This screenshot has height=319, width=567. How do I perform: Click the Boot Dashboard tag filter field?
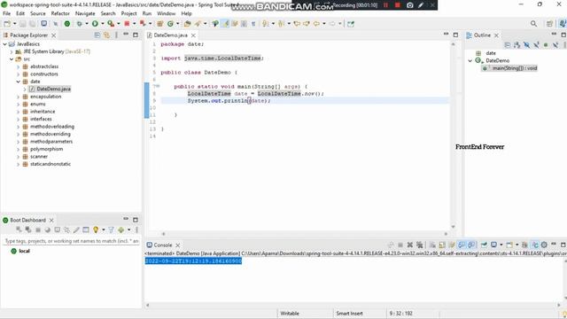pyautogui.click(x=71, y=241)
